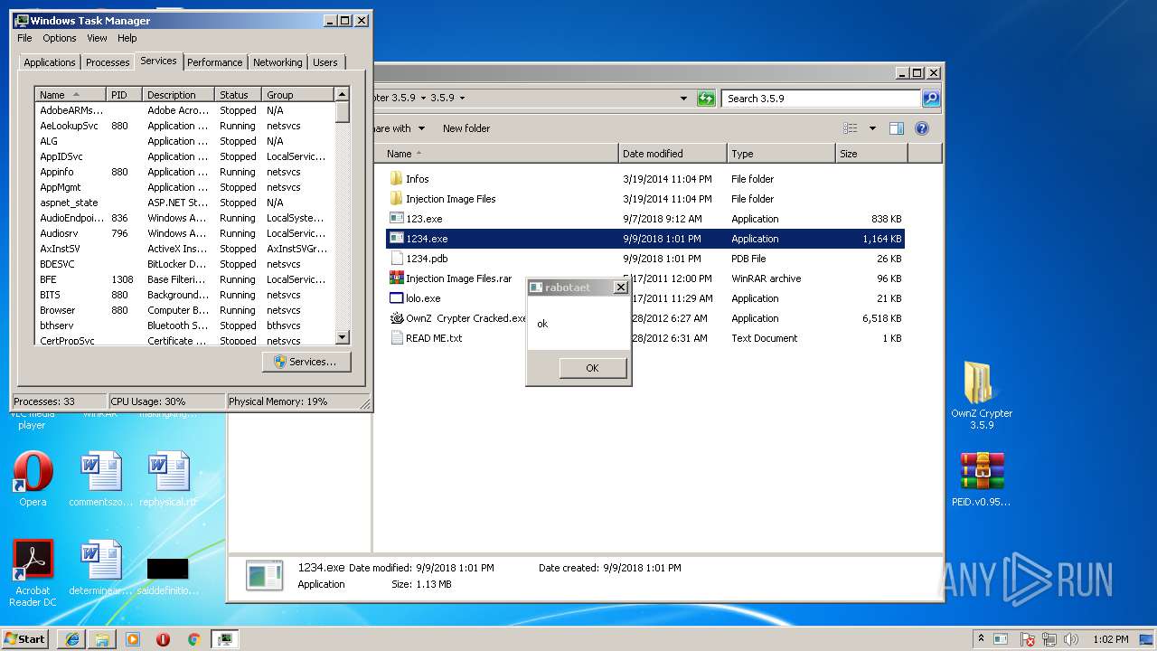Switch to Task Manager taskbar button
The width and height of the screenshot is (1157, 651).
coord(224,639)
